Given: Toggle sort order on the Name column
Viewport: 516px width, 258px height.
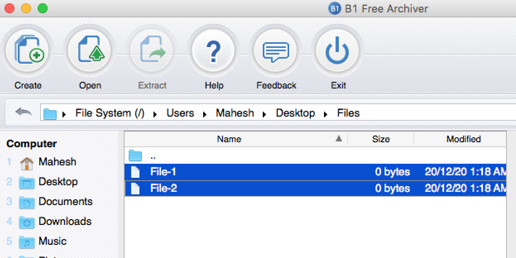Looking at the screenshot, I should pos(229,139).
